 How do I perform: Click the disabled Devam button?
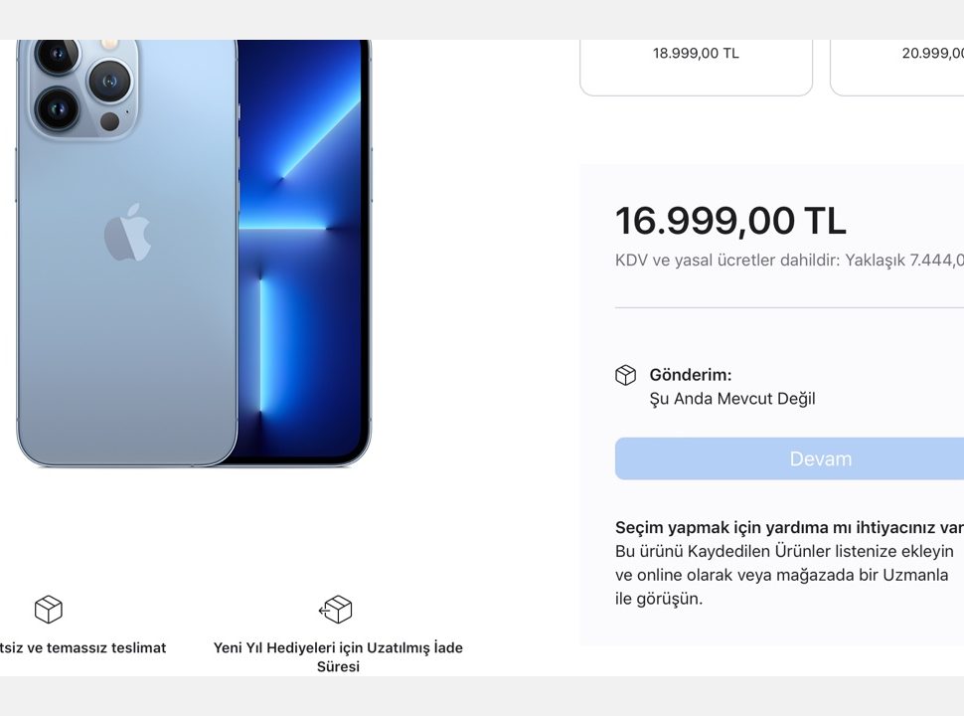tap(789, 458)
